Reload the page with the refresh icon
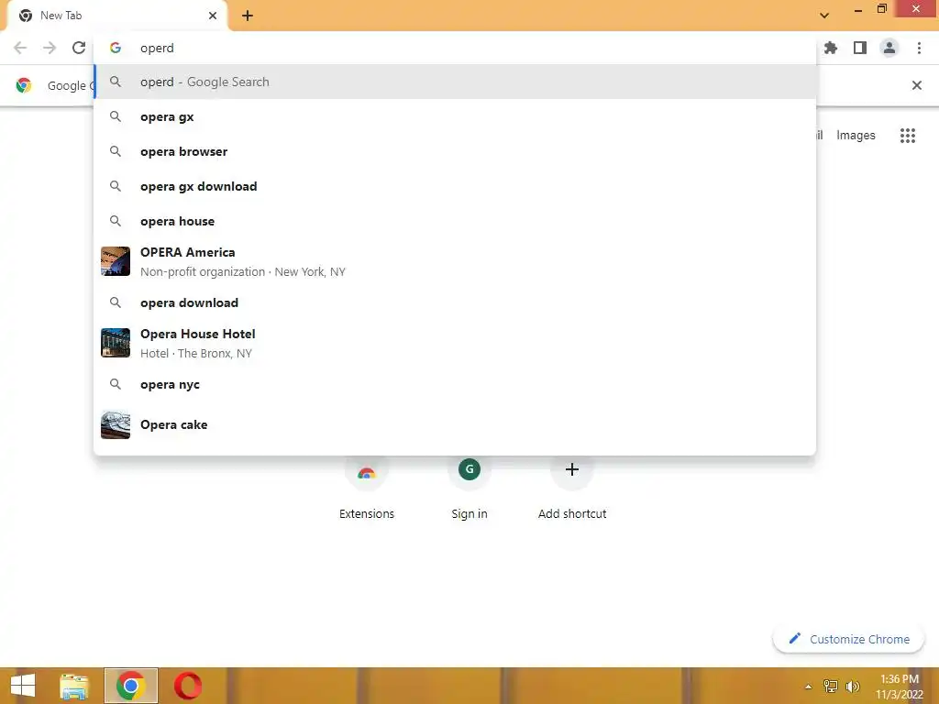Image resolution: width=939 pixels, height=704 pixels. [79, 48]
